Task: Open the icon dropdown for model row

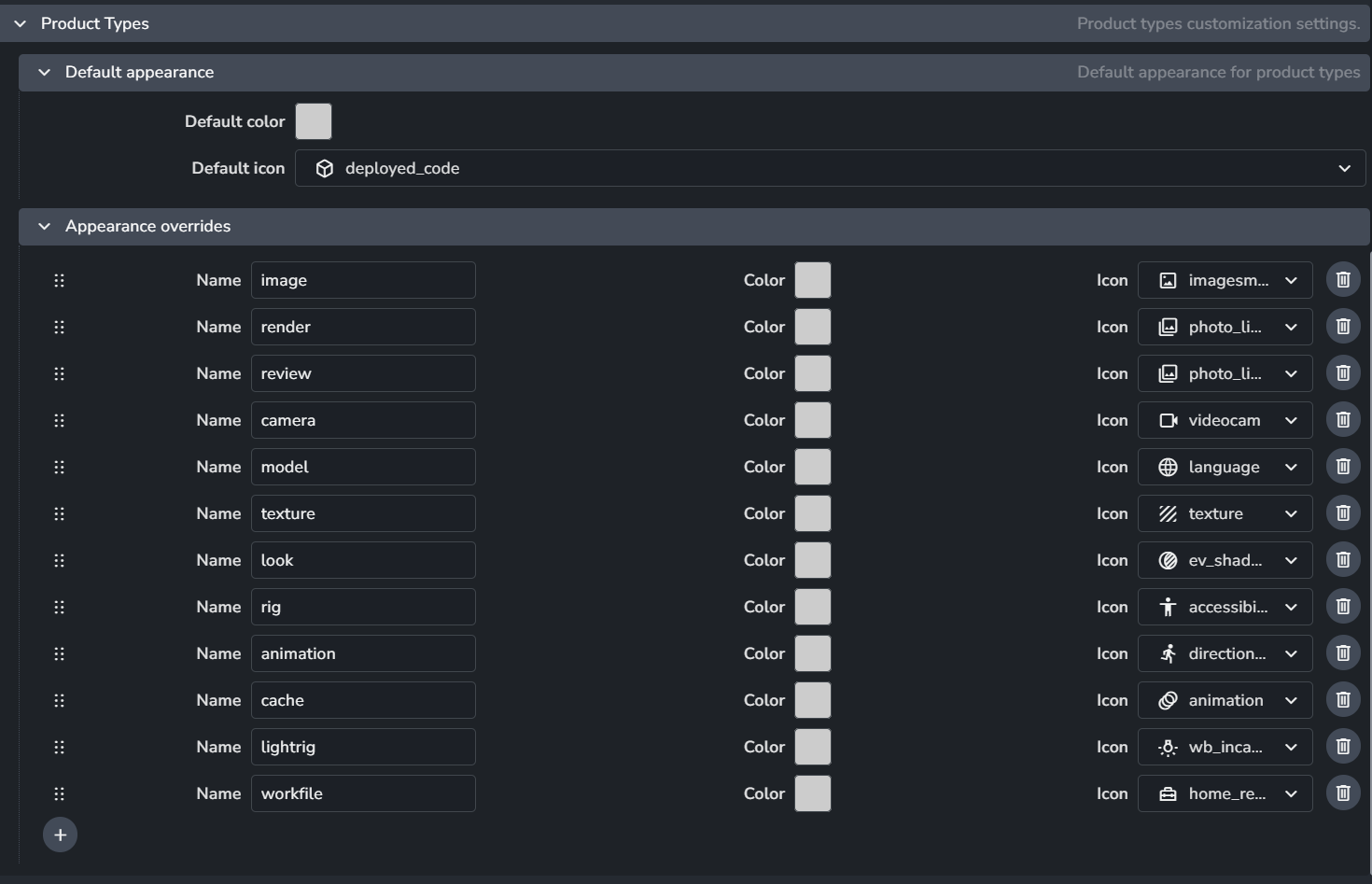Action: [x=1225, y=467]
